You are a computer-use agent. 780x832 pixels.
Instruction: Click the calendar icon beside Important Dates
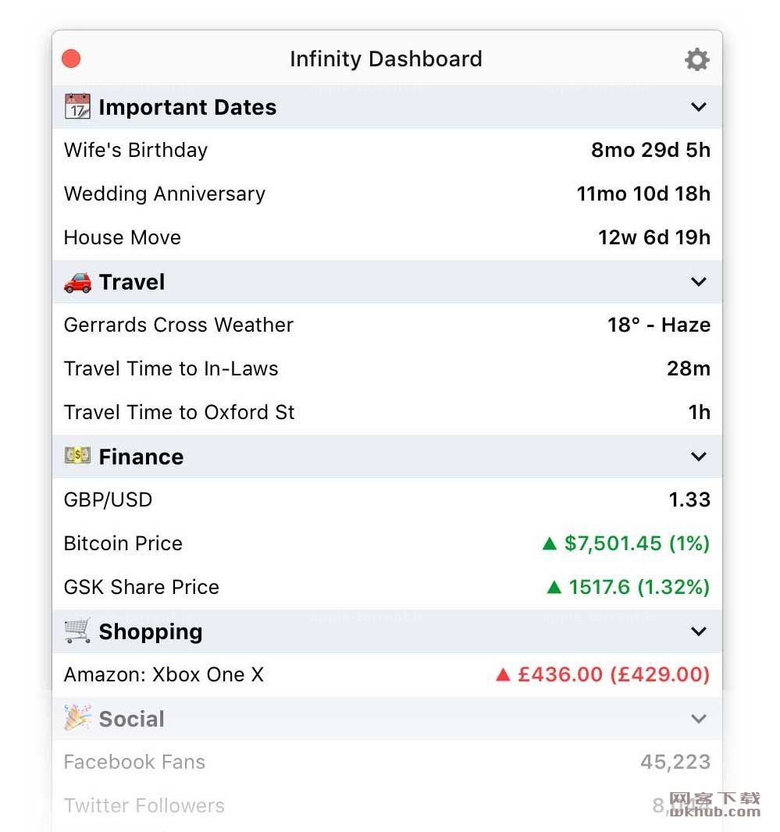tap(77, 106)
